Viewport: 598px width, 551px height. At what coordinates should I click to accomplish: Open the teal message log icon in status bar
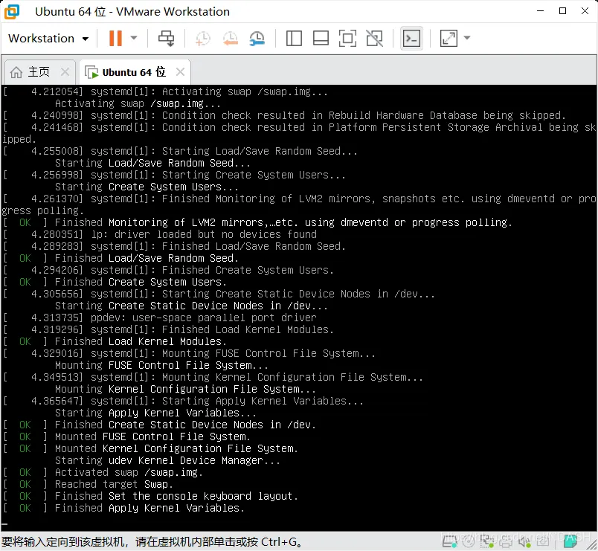pos(570,542)
